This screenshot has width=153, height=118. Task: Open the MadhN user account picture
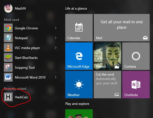(x=8, y=8)
